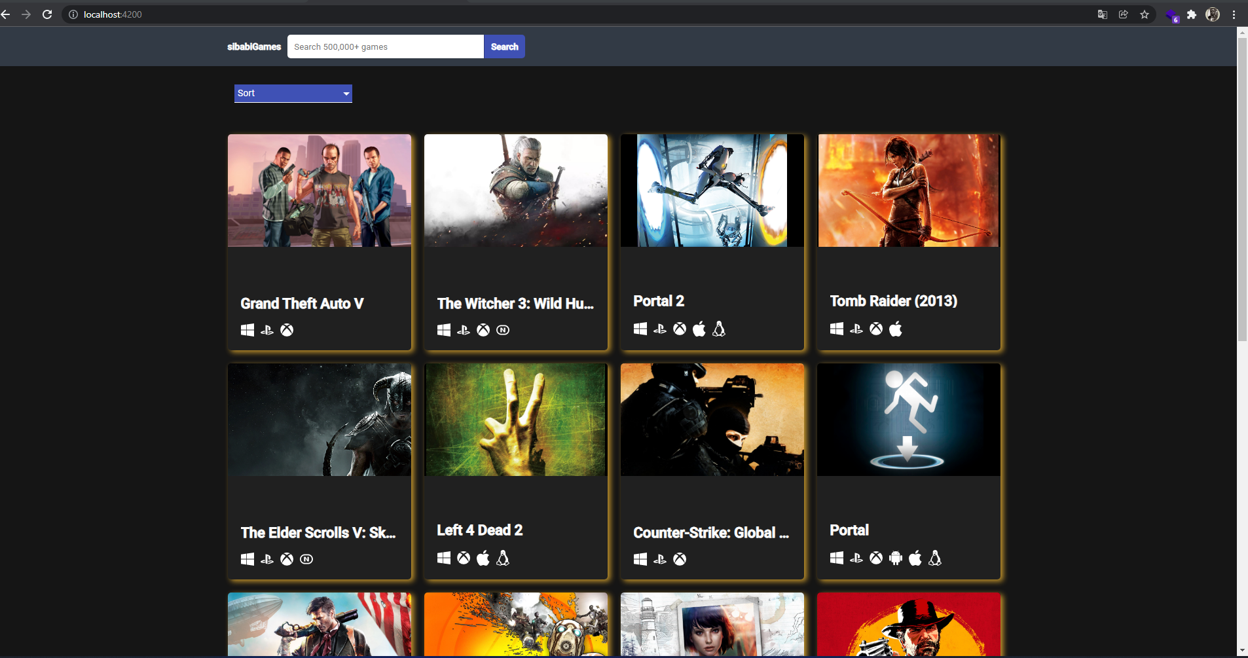Open Google Translate from the address bar

pos(1103,14)
